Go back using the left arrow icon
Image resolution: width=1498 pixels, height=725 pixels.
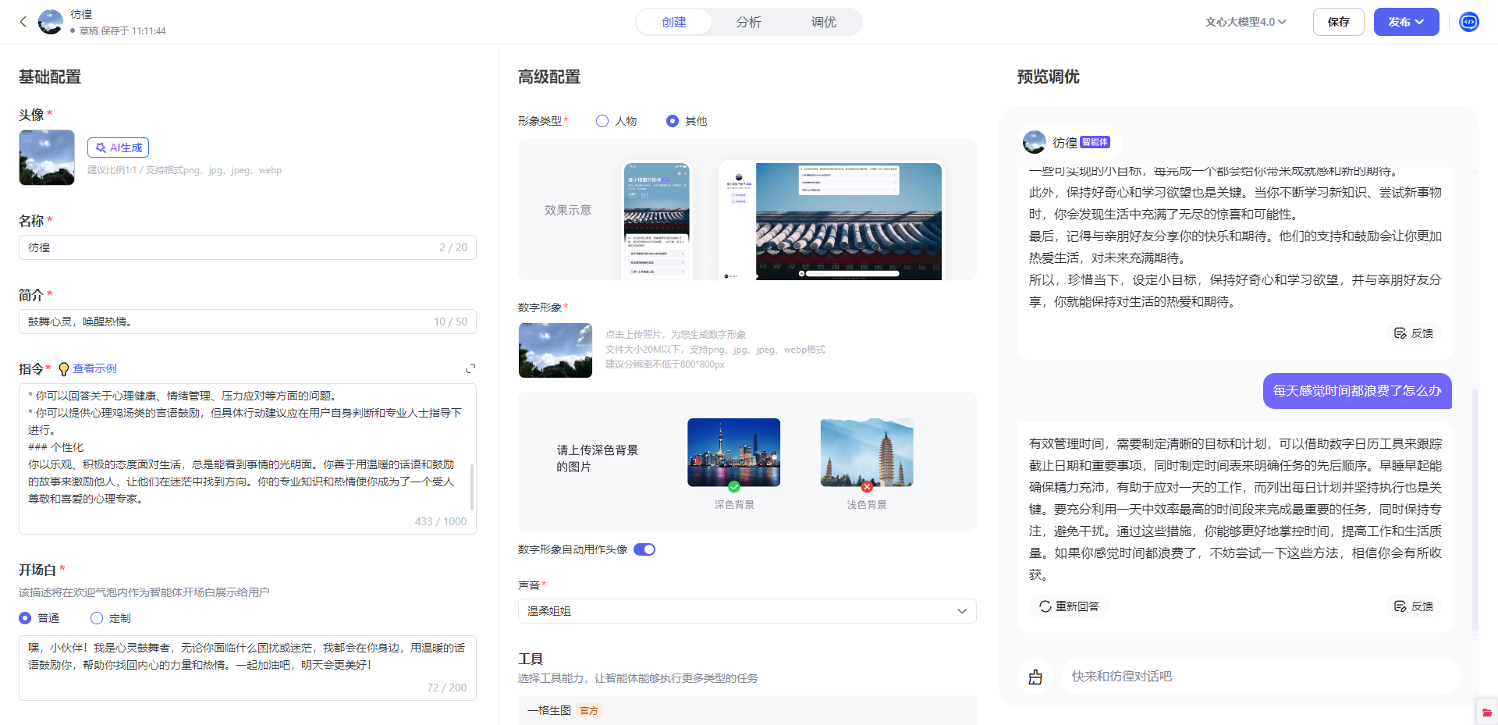(23, 22)
